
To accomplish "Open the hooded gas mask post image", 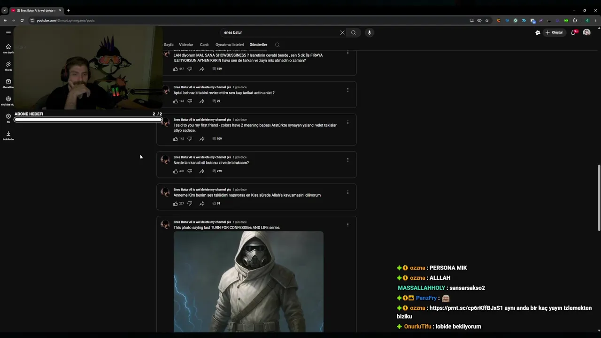I will point(248,282).
